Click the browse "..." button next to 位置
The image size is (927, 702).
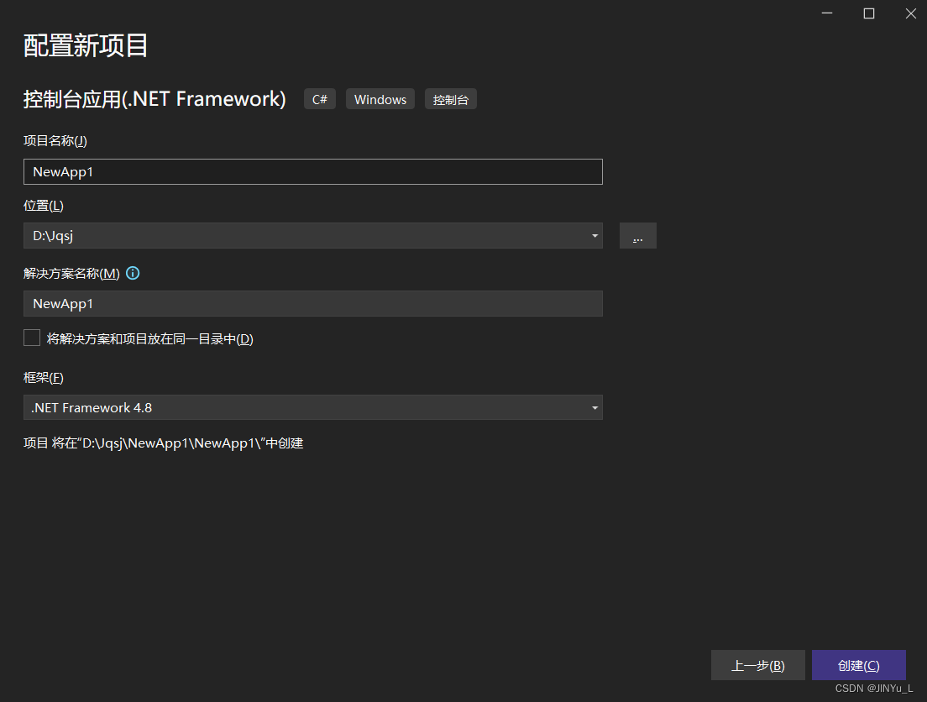coord(637,235)
